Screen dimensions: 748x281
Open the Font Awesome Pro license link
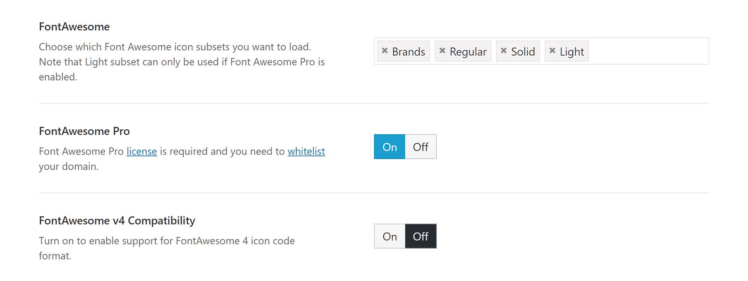coord(142,152)
